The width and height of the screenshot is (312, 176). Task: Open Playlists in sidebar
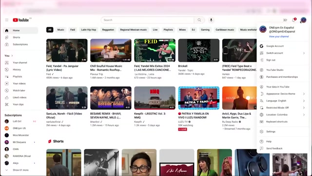20,77
